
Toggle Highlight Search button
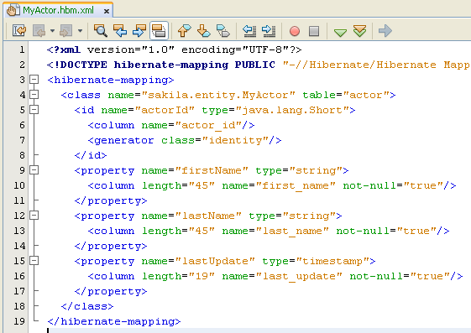click(159, 30)
